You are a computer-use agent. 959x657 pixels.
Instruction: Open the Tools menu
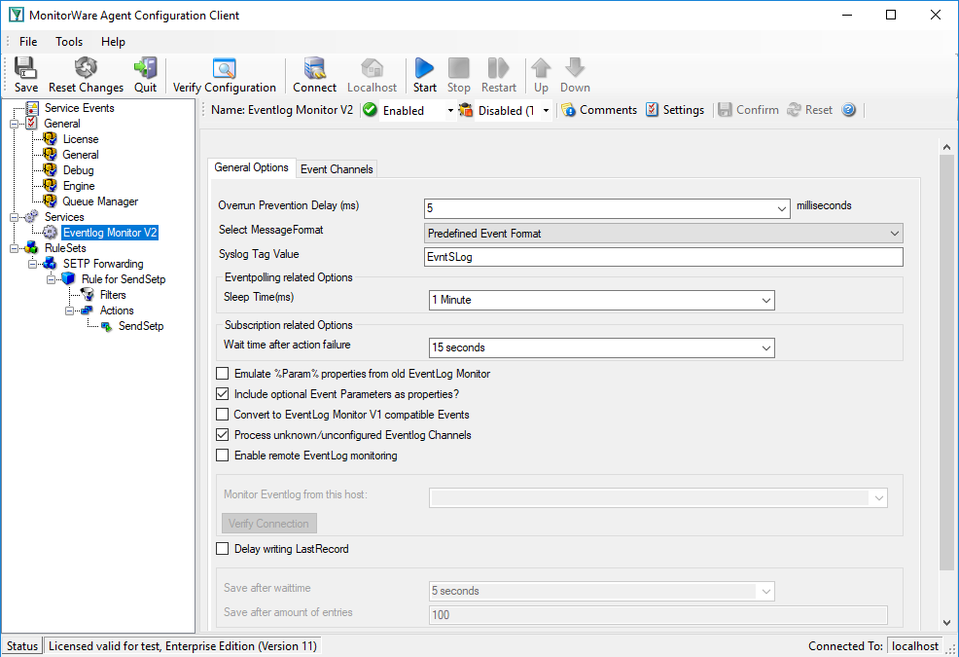click(x=68, y=42)
